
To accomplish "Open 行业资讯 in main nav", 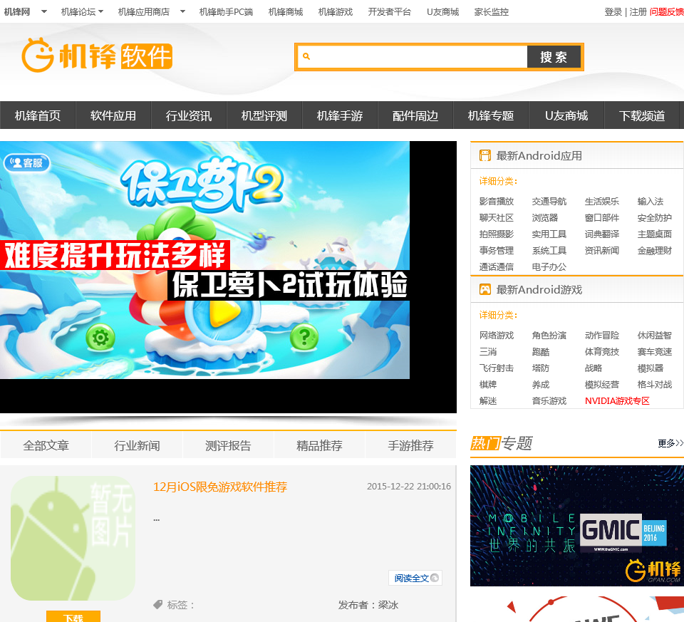I will pos(188,115).
